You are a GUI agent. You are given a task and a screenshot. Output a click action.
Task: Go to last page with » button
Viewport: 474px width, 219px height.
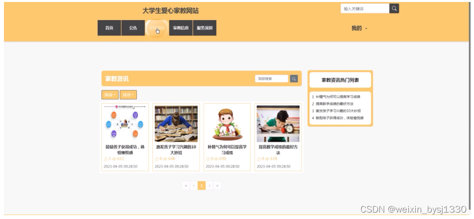coord(217,186)
